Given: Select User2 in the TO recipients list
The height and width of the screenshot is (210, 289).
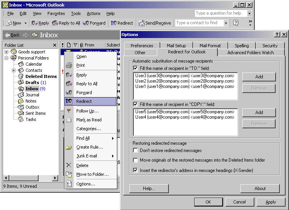Looking at the screenshot, I should pos(185,81).
